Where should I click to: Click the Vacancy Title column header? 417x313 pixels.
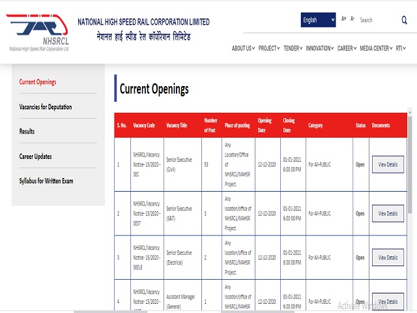[177, 125]
